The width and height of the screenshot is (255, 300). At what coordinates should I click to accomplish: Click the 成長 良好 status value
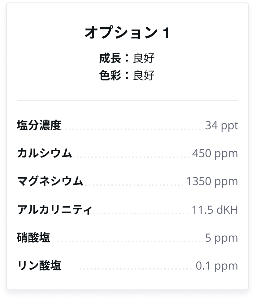click(144, 58)
